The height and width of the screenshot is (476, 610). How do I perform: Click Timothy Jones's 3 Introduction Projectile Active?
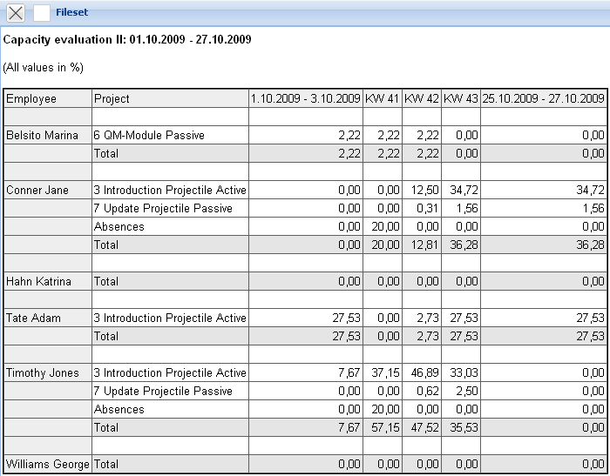[170, 372]
